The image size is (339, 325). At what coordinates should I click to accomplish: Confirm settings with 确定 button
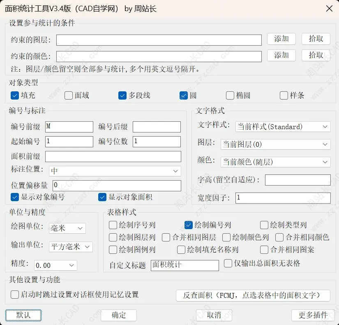(x=119, y=315)
